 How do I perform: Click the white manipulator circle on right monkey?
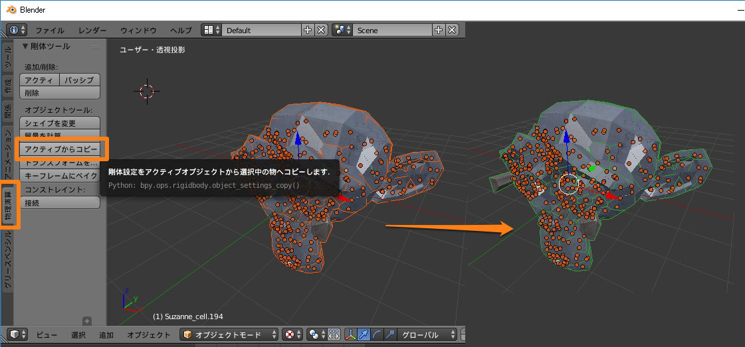coord(568,184)
